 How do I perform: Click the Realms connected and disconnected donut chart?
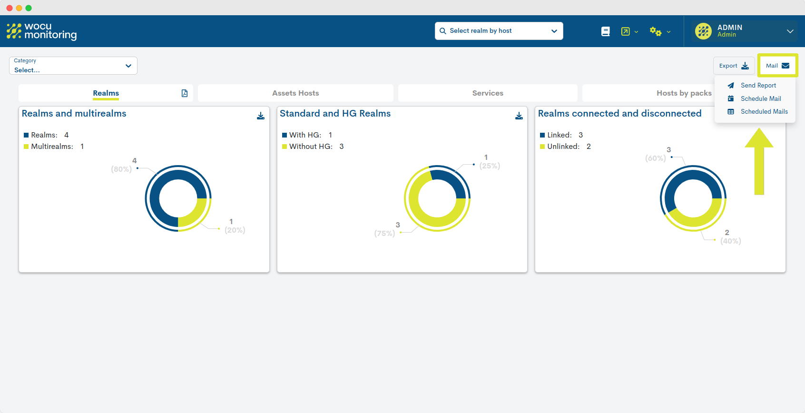click(693, 198)
